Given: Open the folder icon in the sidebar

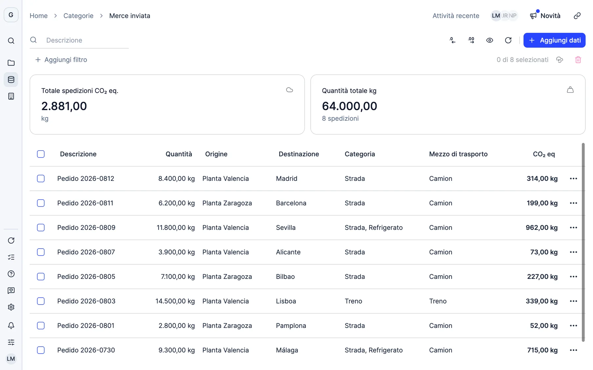Looking at the screenshot, I should 11,63.
